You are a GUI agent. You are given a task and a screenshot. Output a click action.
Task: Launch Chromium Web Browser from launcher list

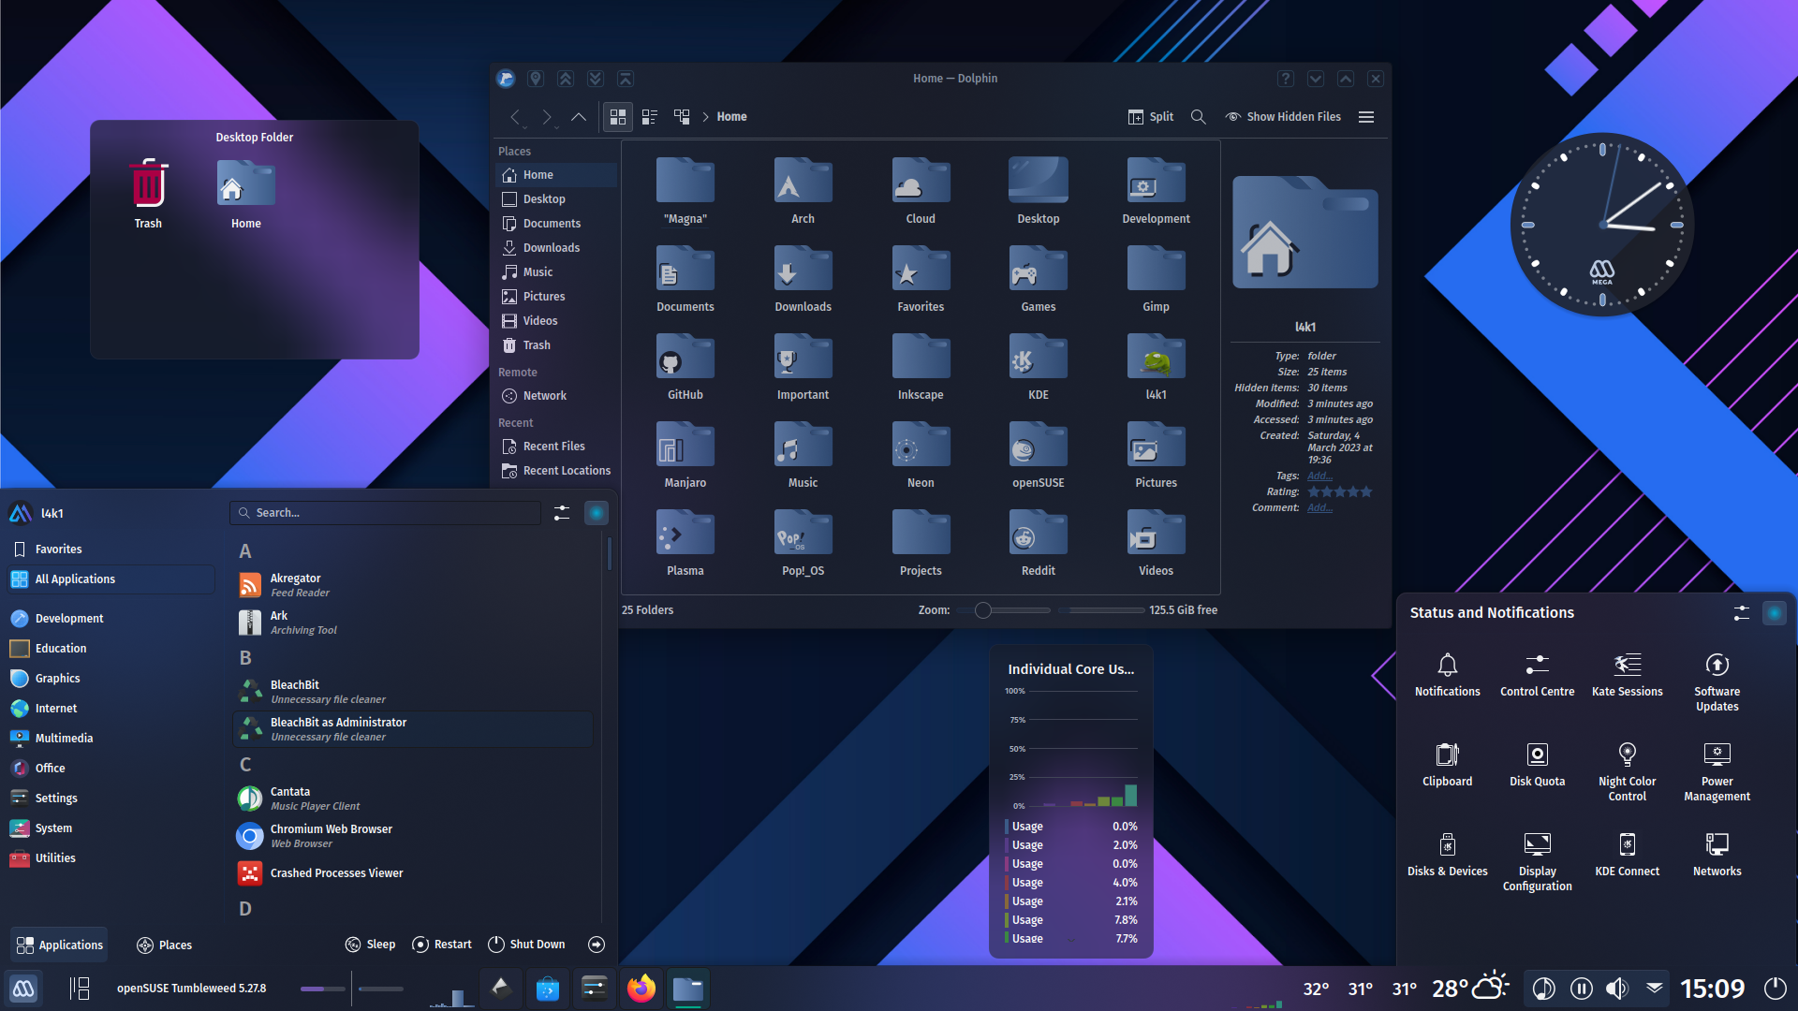[413, 836]
